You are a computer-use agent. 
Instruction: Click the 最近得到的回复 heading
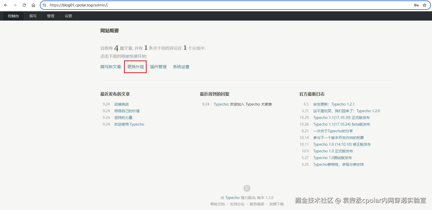click(215, 94)
